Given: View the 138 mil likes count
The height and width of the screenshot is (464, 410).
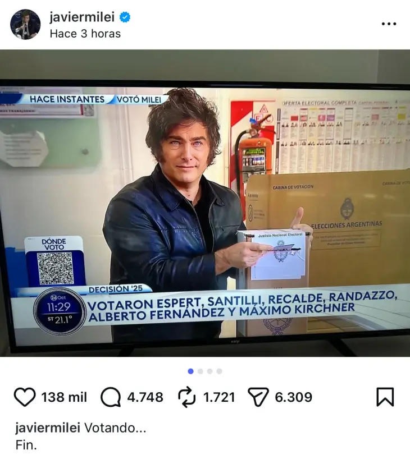Looking at the screenshot, I should click(x=64, y=397).
